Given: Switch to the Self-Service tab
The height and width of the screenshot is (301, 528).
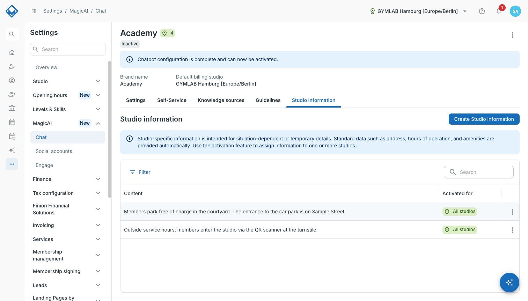Looking at the screenshot, I should (172, 100).
